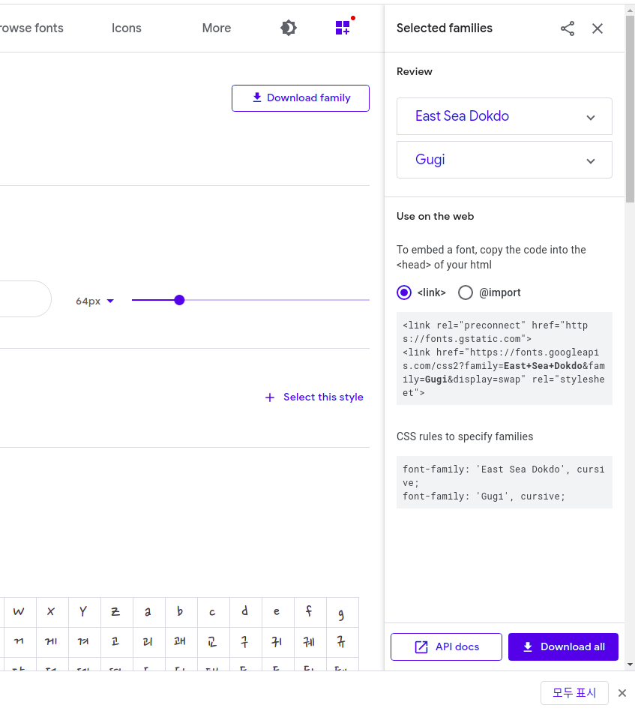Screen dimensions: 635x714
Task: Click the font size slider handle
Action: [179, 300]
